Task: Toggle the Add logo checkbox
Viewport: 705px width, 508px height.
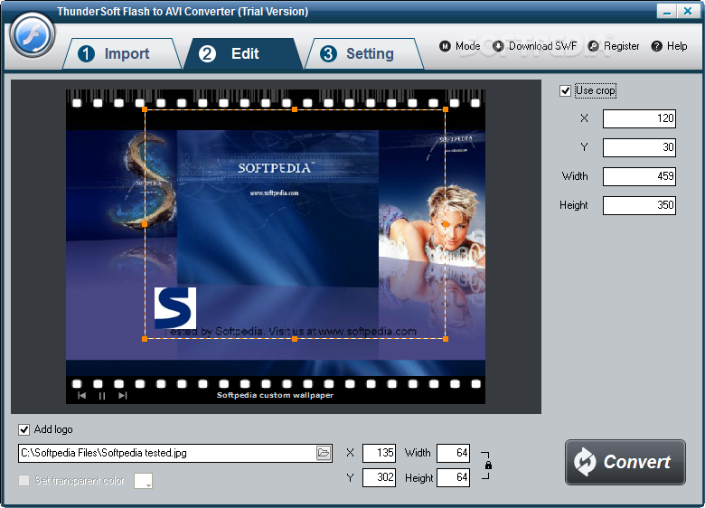Action: [x=23, y=429]
